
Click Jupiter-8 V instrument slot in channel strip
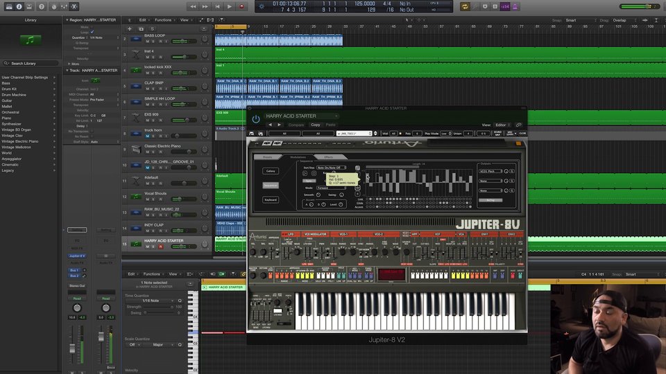(77, 256)
